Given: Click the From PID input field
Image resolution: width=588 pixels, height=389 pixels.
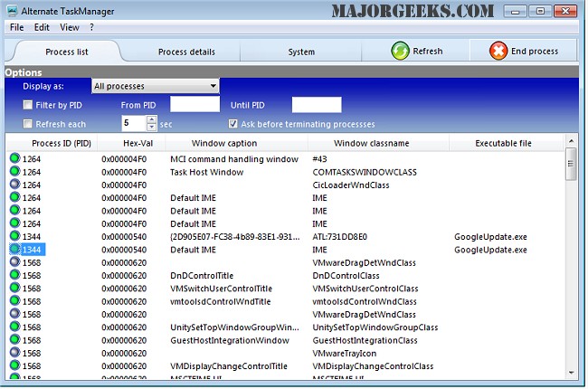Looking at the screenshot, I should pyautogui.click(x=194, y=105).
